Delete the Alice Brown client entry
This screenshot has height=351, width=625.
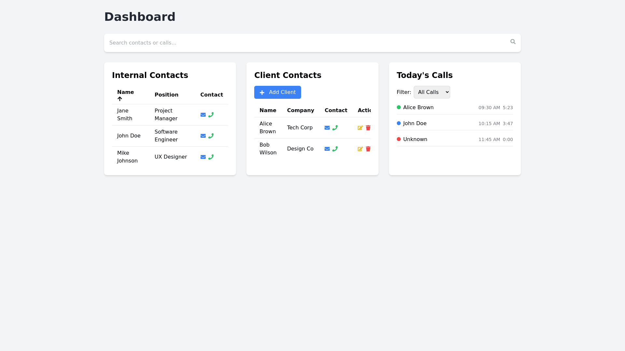pyautogui.click(x=368, y=128)
